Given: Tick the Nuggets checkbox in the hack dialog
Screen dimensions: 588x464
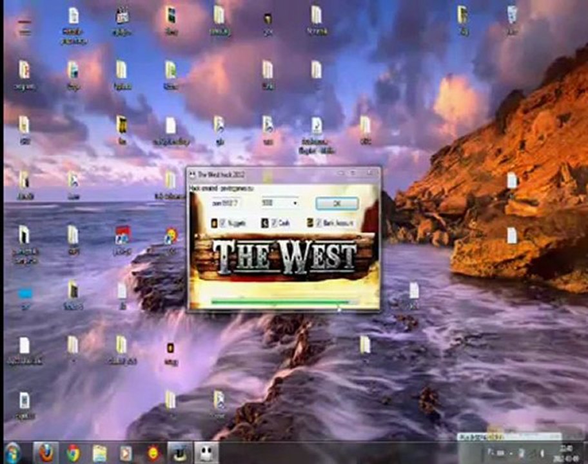Looking at the screenshot, I should (222, 224).
